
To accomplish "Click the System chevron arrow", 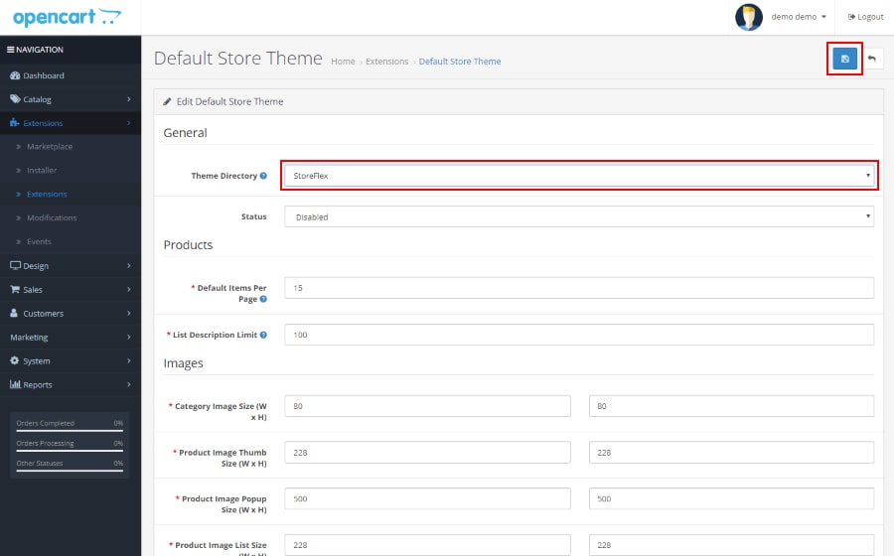I will pyautogui.click(x=129, y=361).
